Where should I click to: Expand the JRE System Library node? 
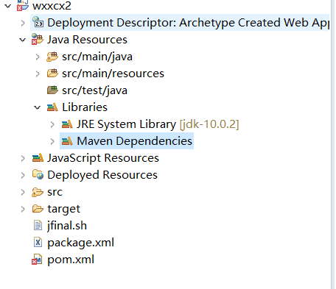pyautogui.click(x=52, y=124)
